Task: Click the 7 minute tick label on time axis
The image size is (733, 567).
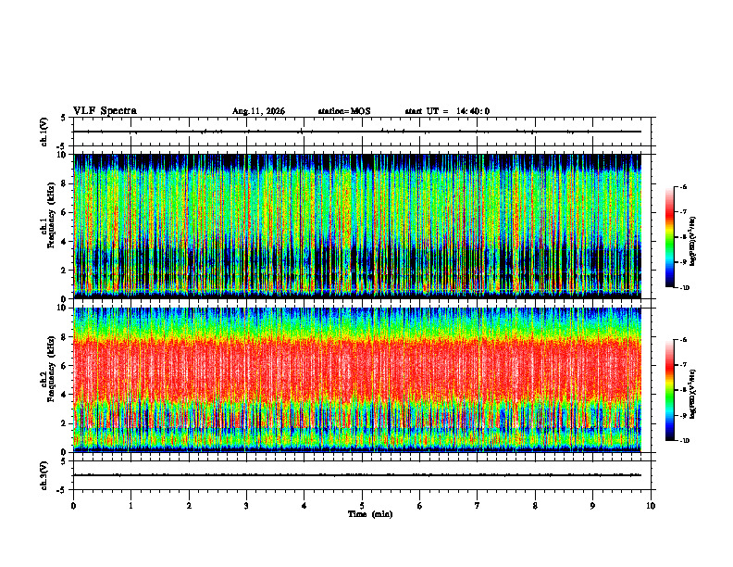Action: [x=478, y=506]
